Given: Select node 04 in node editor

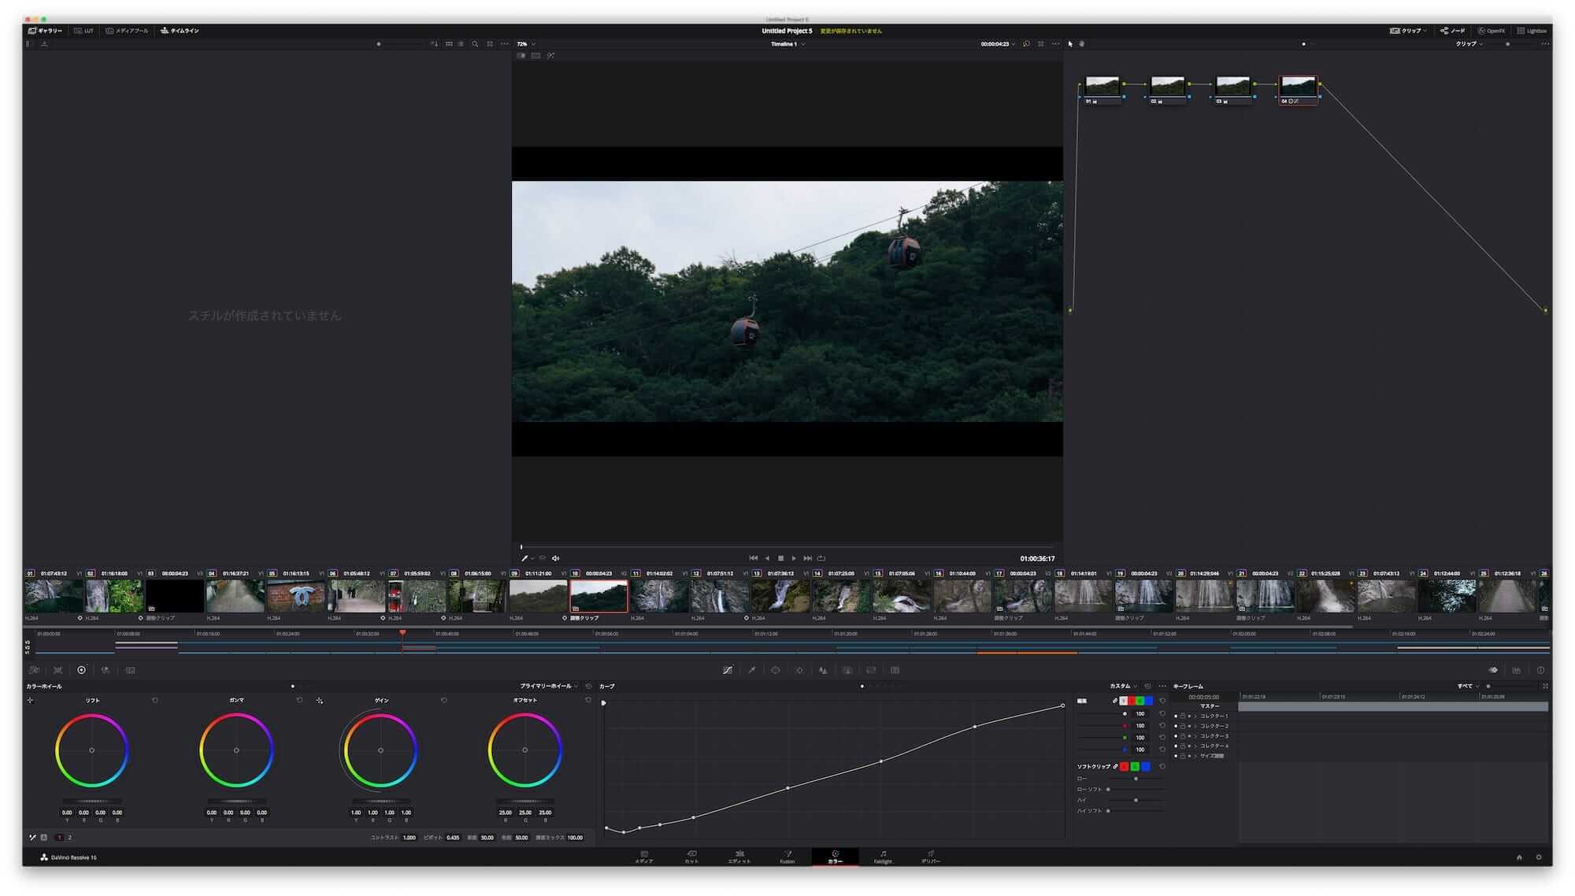Looking at the screenshot, I should (1298, 90).
